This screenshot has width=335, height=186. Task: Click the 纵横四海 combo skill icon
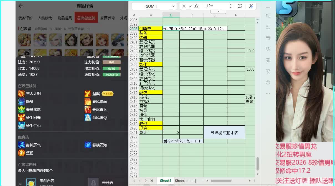[88, 145]
